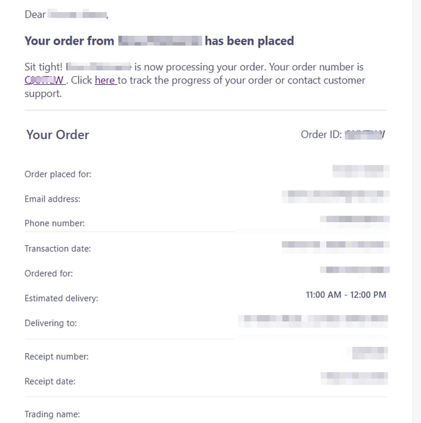The width and height of the screenshot is (421, 423).
Task: Click the "Trading name:" label
Action: point(52,414)
